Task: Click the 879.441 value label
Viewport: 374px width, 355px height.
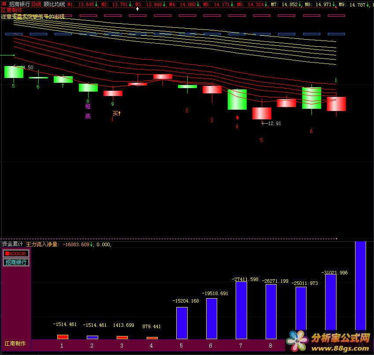Action: [152, 326]
